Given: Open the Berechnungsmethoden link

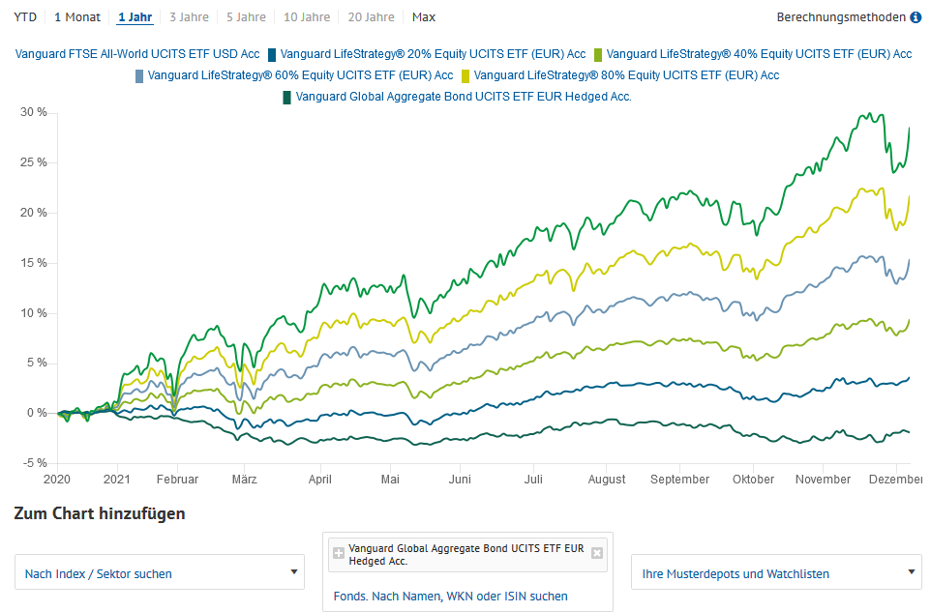Looking at the screenshot, I should tap(841, 17).
